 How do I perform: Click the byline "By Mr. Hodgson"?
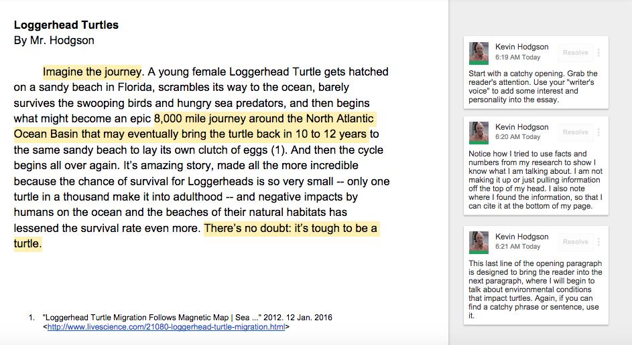[54, 41]
